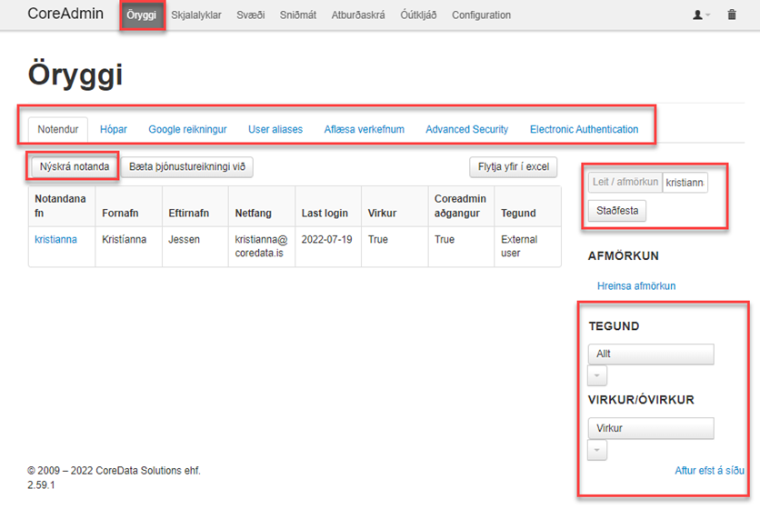Select the Google reikningur tab
The height and width of the screenshot is (519, 760).
(x=187, y=130)
